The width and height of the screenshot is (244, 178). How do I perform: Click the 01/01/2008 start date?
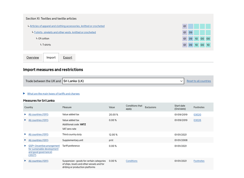[x=181, y=140]
